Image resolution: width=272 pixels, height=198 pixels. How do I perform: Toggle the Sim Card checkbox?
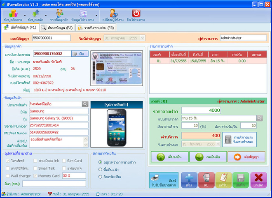click(64, 161)
